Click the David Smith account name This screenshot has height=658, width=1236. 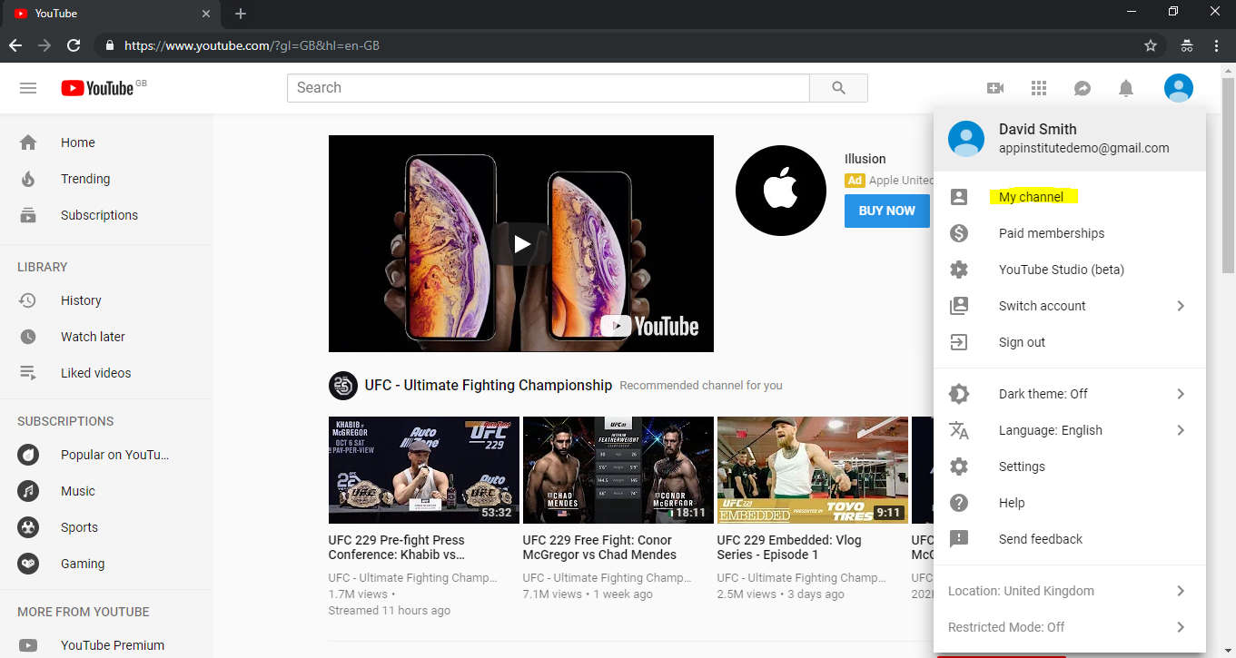coord(1038,129)
